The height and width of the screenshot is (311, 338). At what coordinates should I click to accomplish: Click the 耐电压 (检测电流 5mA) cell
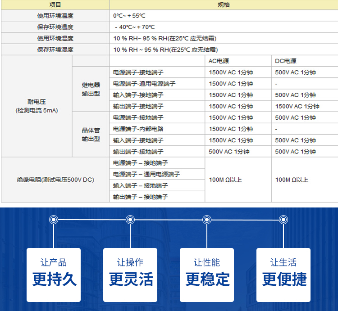click(x=37, y=106)
